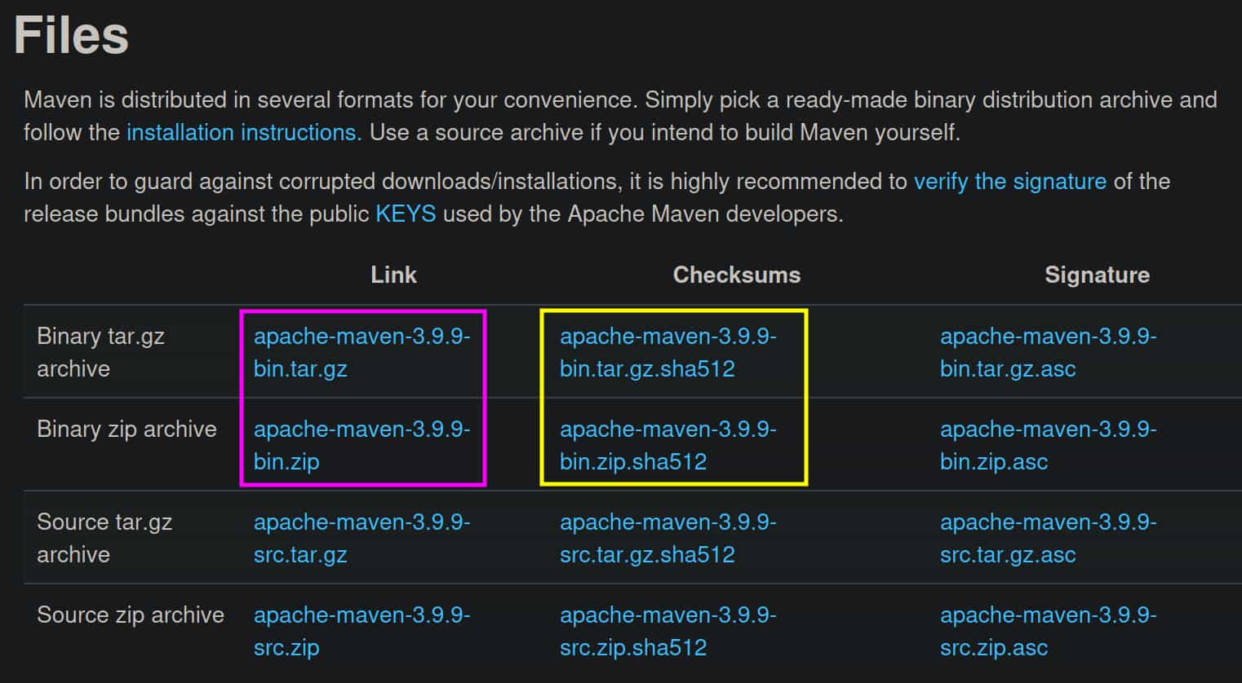Open the src.zip.asc signature link
The width and height of the screenshot is (1242, 683).
click(x=1049, y=631)
